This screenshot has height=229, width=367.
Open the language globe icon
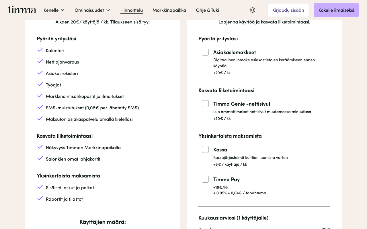(253, 10)
